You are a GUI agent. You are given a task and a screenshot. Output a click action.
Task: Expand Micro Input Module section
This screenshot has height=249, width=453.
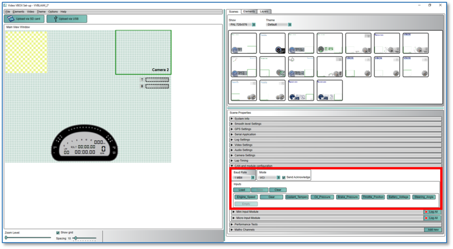pyautogui.click(x=328, y=218)
